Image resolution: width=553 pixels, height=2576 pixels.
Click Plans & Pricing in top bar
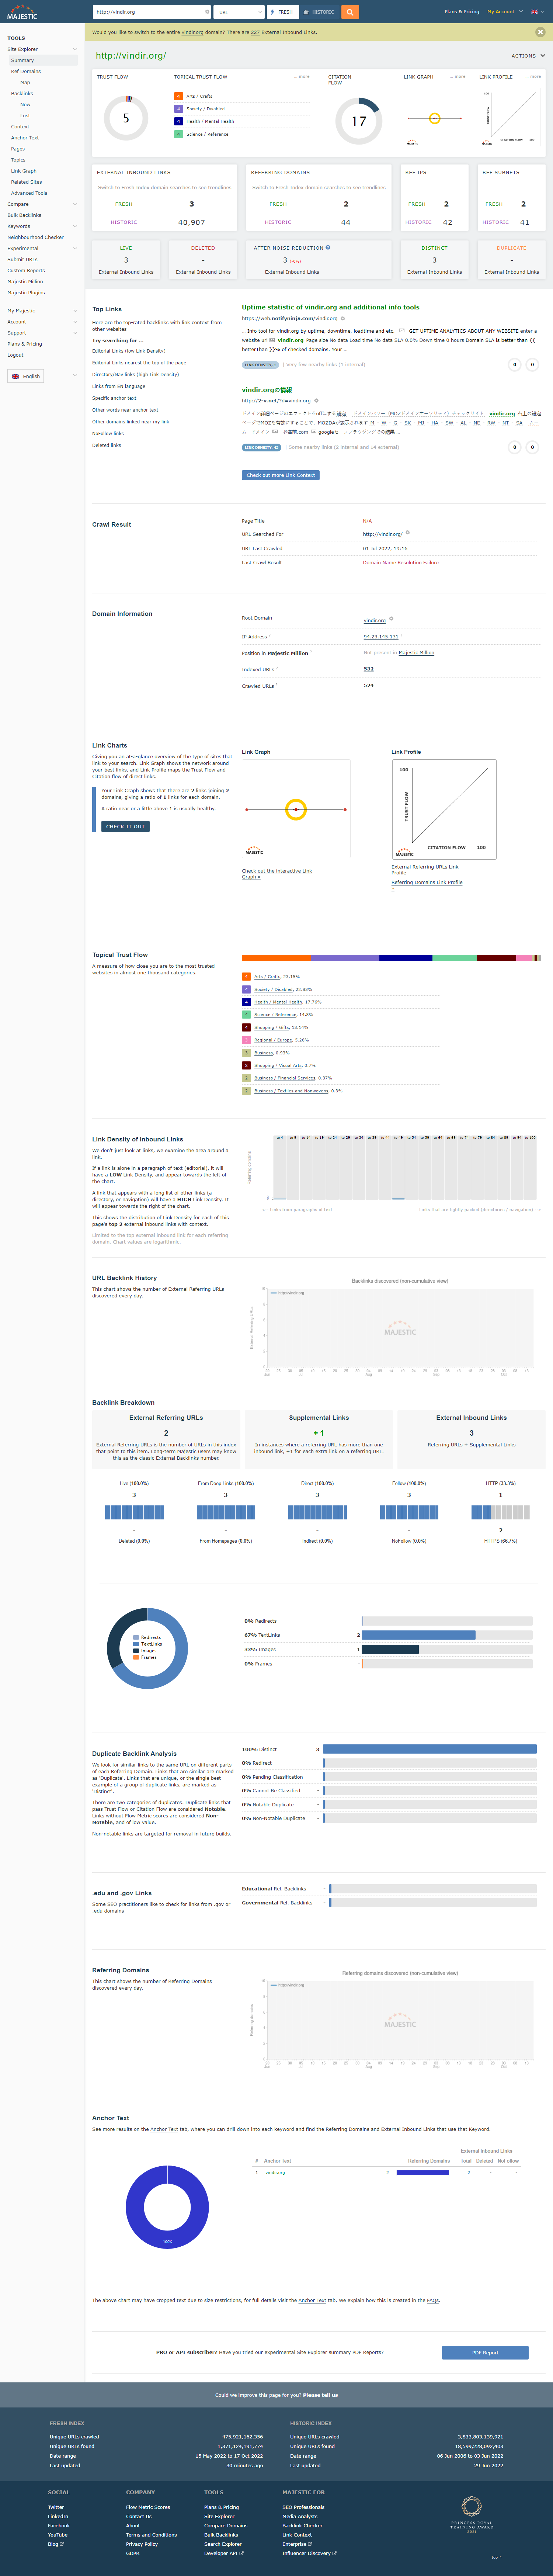click(x=462, y=12)
